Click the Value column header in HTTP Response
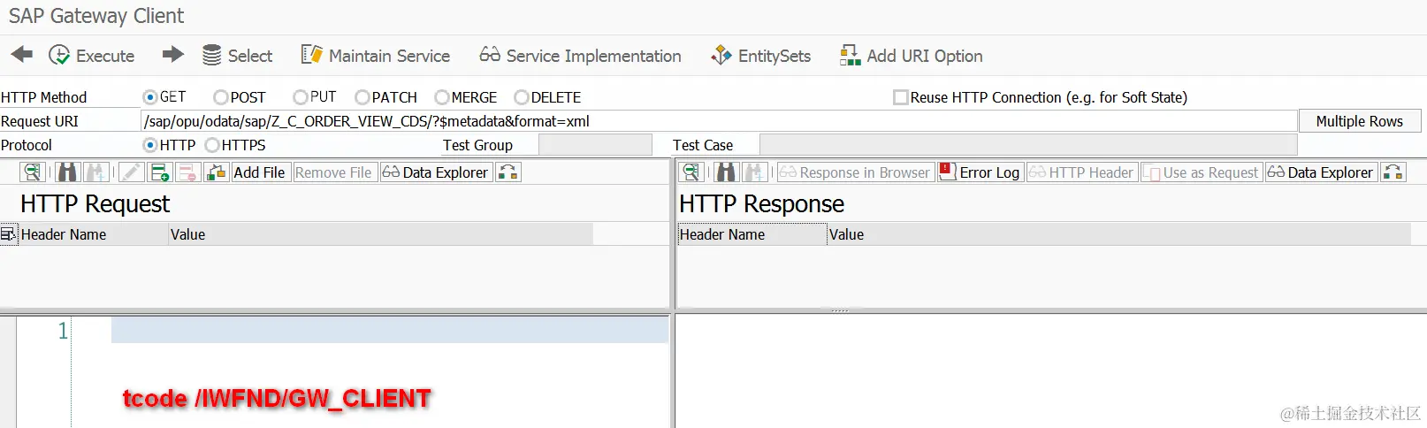1427x428 pixels. pos(1119,234)
